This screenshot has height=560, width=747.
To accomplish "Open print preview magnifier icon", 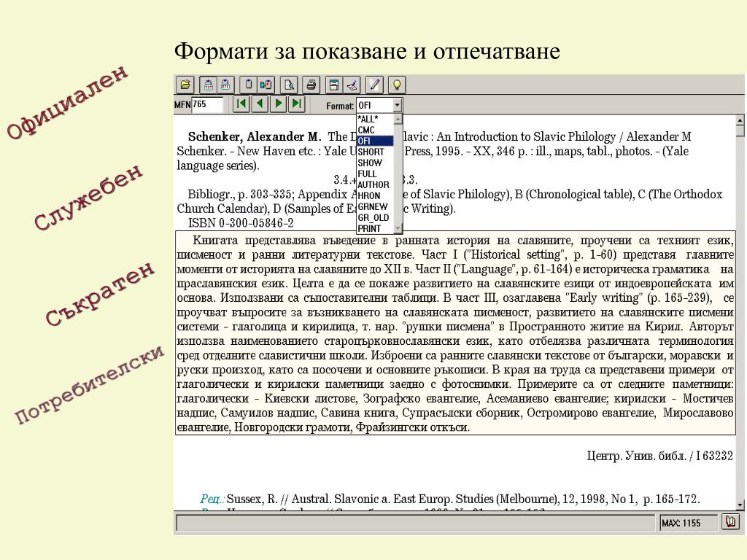I will pos(289,85).
